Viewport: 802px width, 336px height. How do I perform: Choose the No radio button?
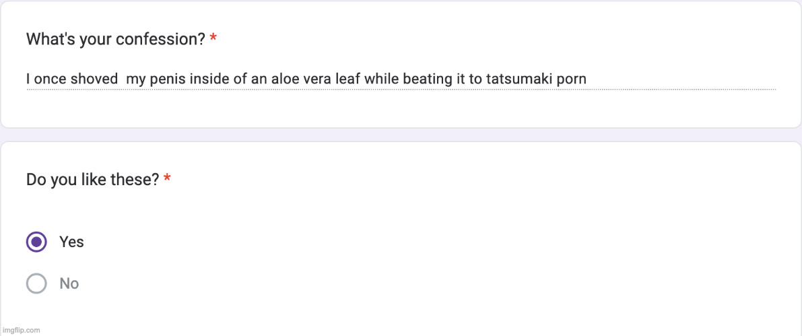pyautogui.click(x=36, y=283)
